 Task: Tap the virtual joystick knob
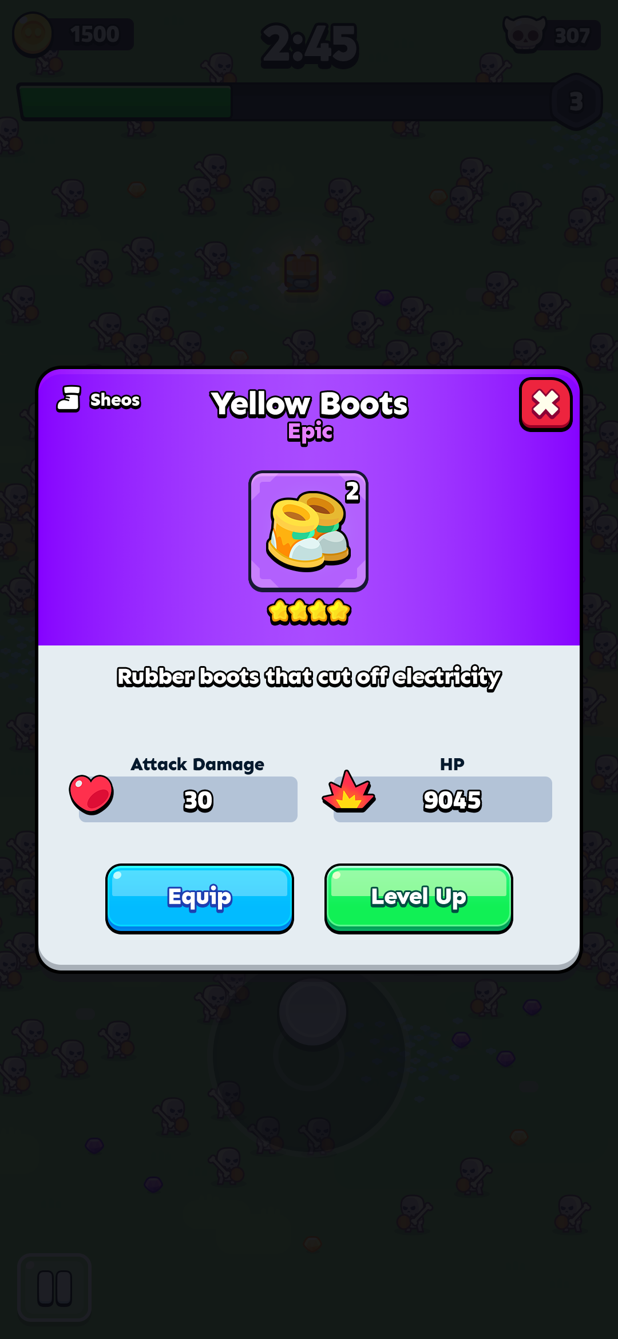312,1012
